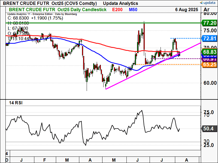Image resolution: width=218 pixels, height=163 pixels.
Task: Click the D month label on the time axis
Action: (x=7, y=160)
